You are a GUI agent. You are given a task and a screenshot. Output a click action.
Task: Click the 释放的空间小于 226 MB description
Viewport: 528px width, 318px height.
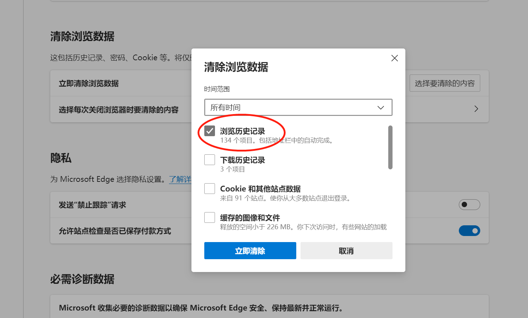point(303,227)
